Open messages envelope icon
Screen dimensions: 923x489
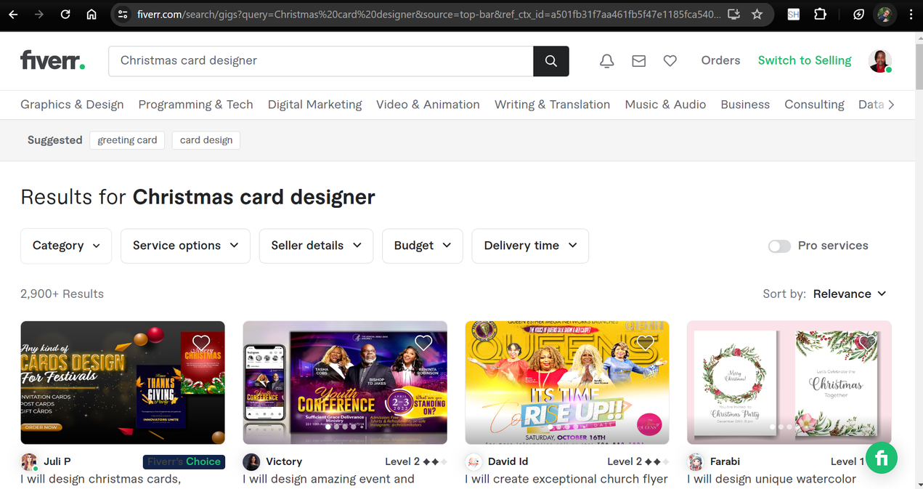point(638,61)
